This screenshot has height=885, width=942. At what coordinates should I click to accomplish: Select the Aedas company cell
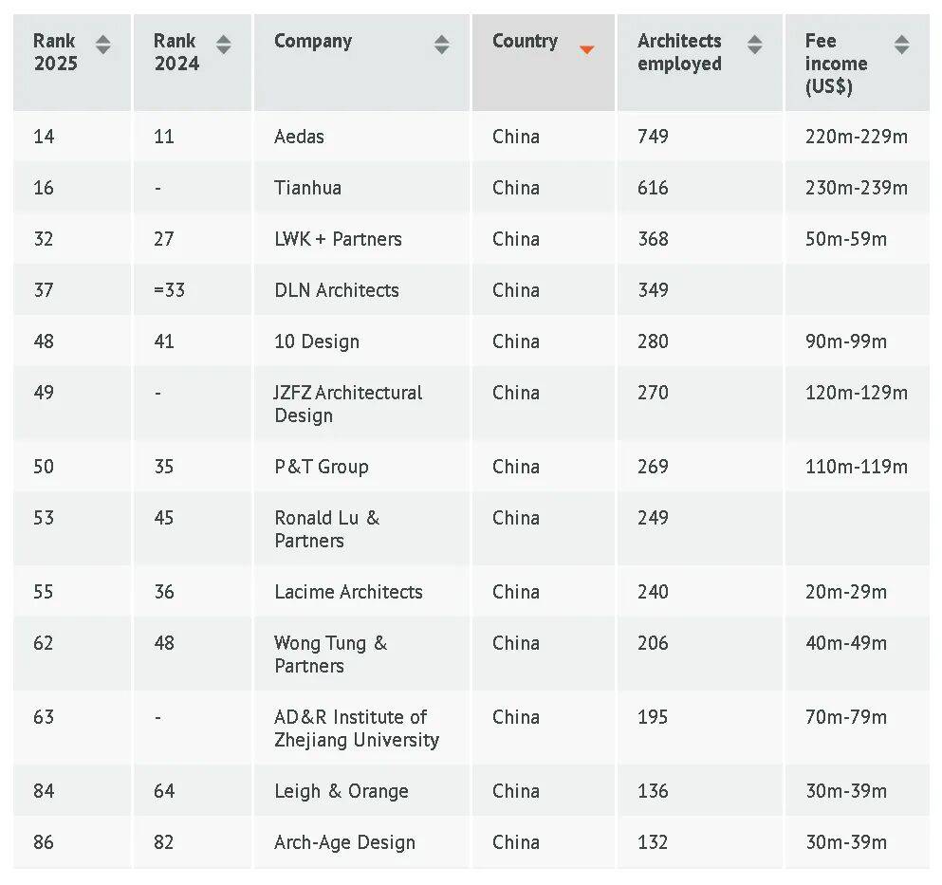(299, 137)
